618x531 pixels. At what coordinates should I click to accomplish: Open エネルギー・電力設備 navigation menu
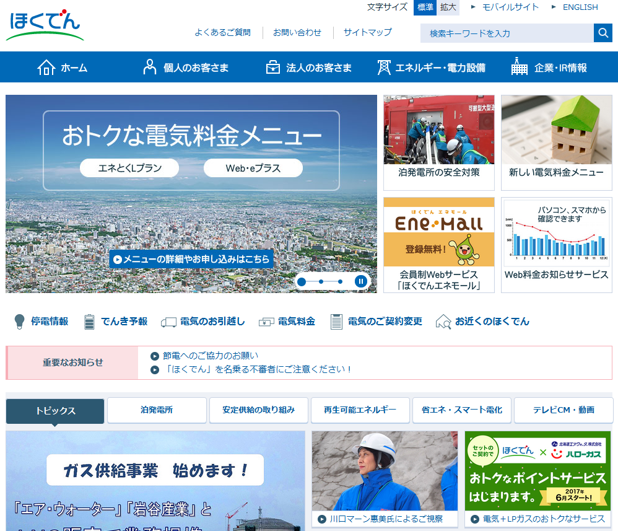431,68
